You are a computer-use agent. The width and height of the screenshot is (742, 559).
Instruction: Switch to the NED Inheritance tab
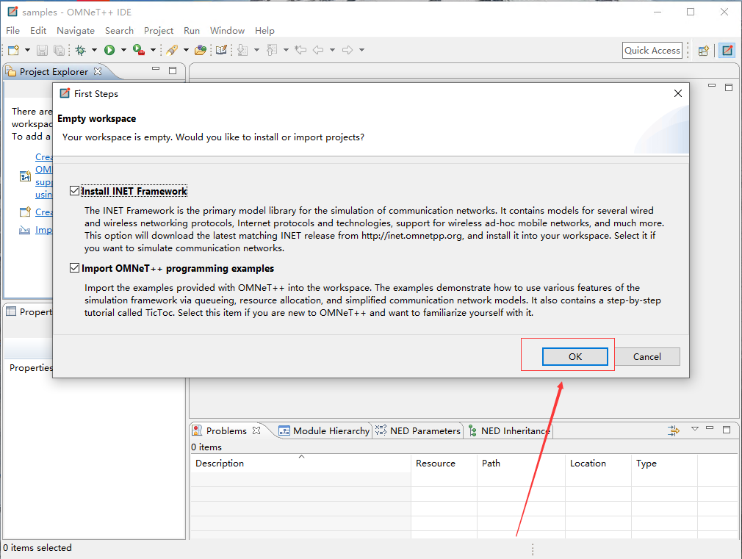point(509,430)
